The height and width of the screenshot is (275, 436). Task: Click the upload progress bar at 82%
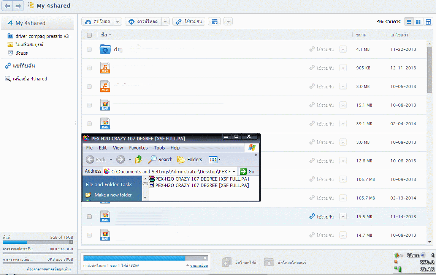click(x=146, y=258)
